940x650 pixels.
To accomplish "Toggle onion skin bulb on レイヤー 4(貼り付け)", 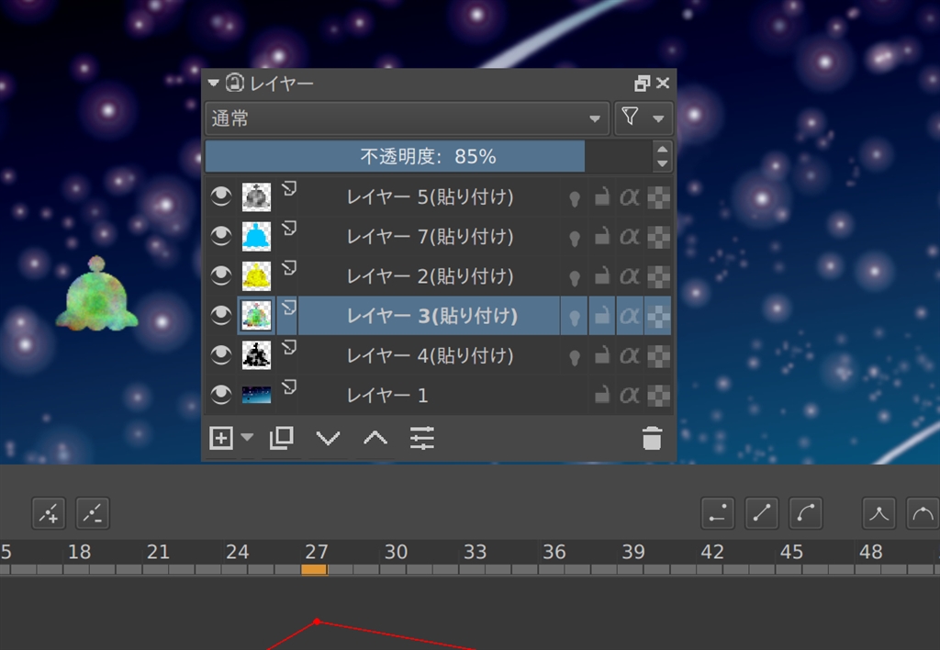I will [575, 357].
